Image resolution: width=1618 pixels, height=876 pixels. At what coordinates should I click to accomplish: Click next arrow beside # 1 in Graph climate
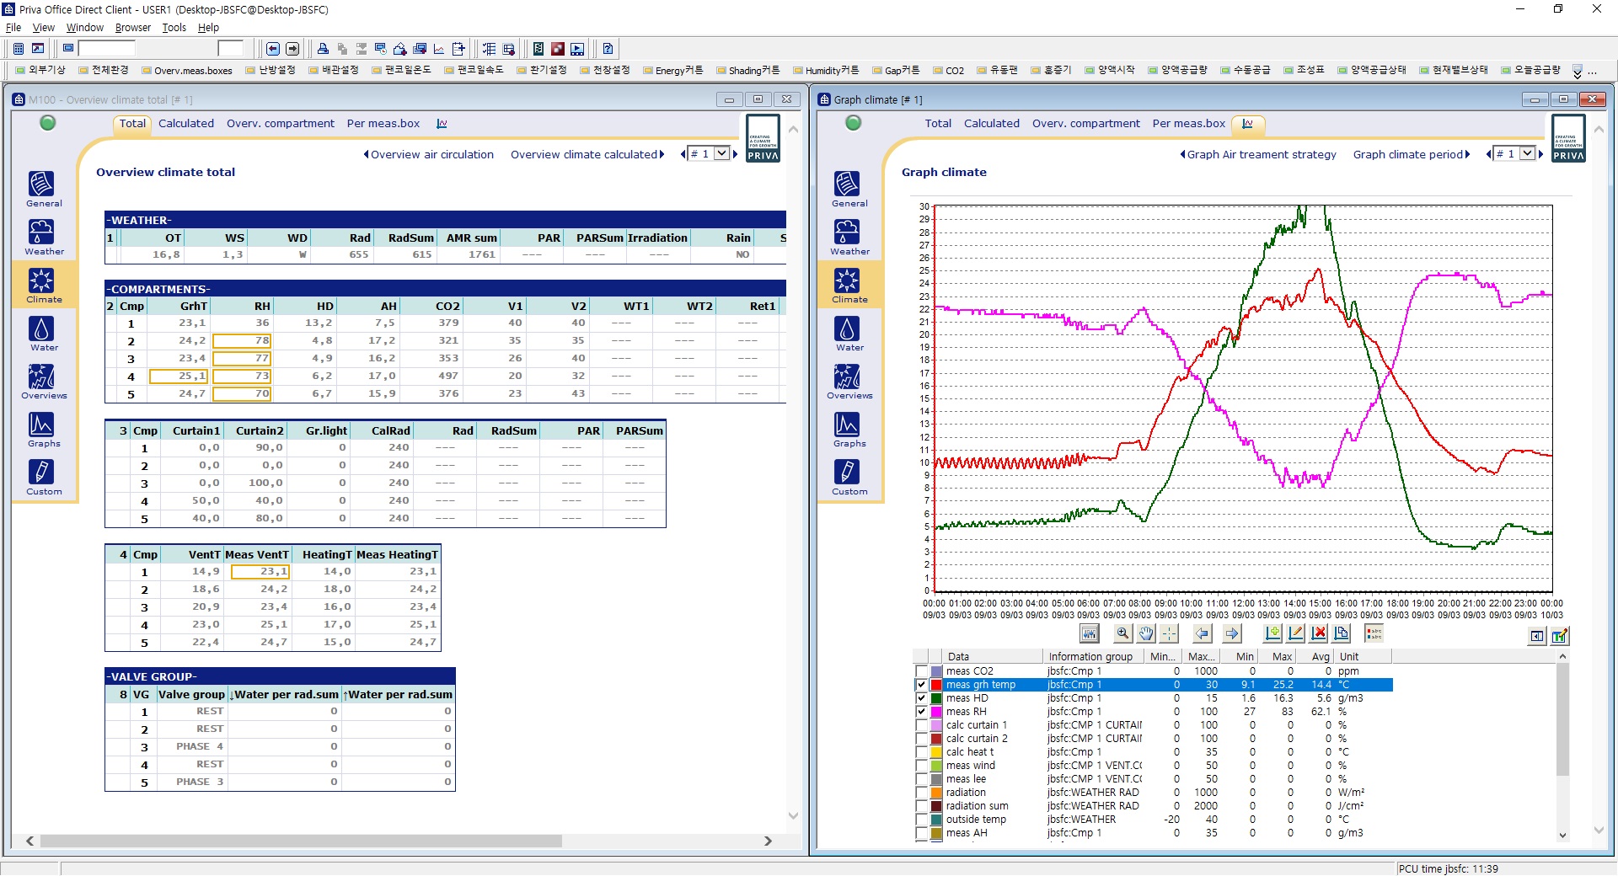point(1541,154)
